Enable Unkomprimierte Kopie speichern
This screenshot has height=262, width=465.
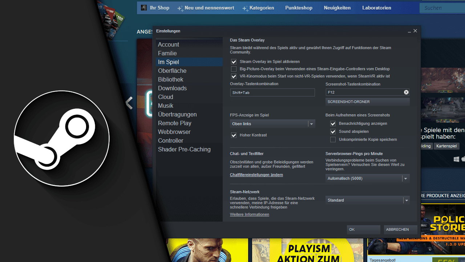point(333,140)
